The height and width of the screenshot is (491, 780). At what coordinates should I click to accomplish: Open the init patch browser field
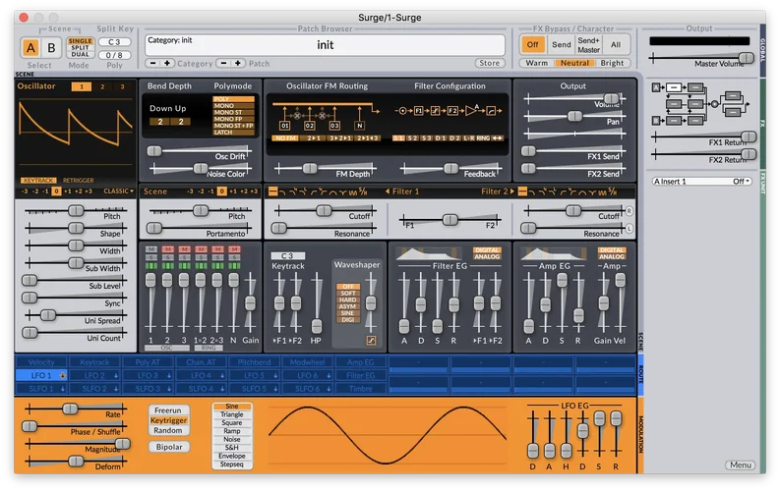(x=326, y=45)
